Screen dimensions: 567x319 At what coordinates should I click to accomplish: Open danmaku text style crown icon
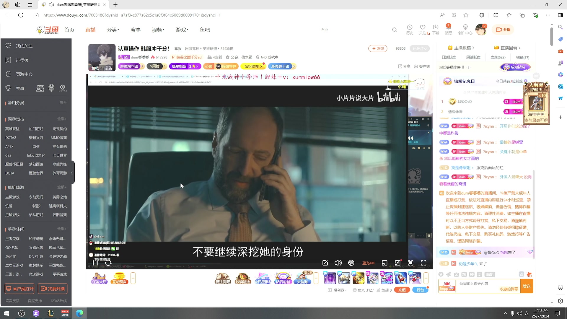(456, 274)
